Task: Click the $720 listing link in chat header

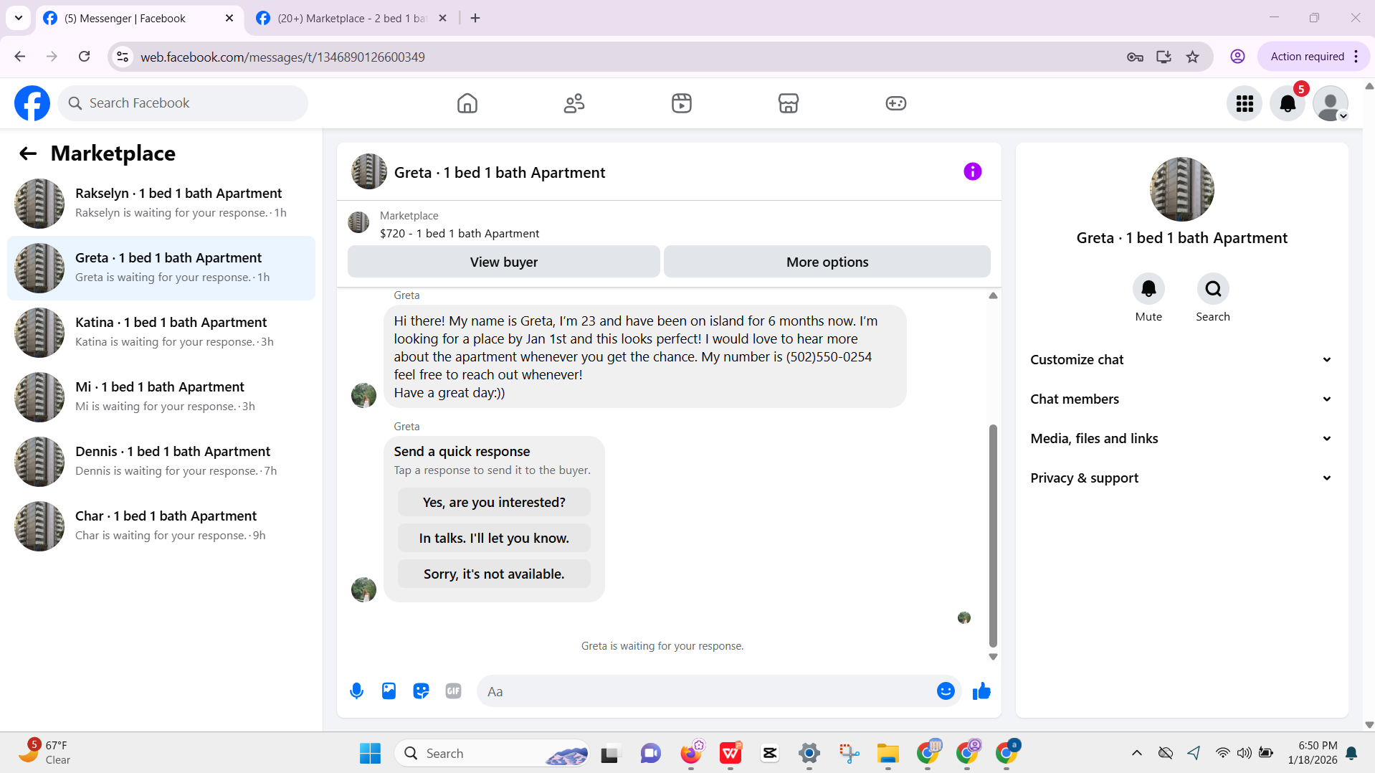Action: [460, 234]
